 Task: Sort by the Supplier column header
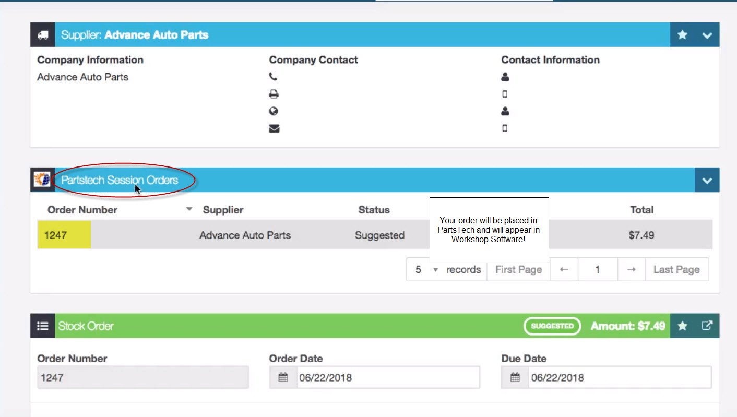(223, 210)
